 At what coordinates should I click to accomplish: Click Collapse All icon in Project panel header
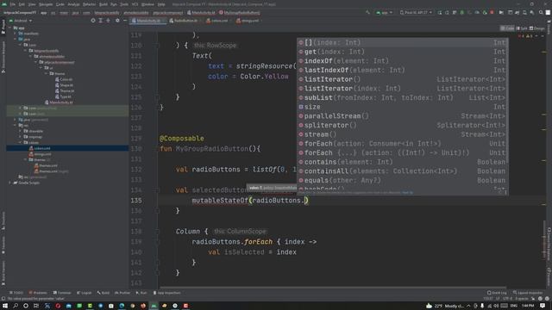pyautogui.click(x=108, y=21)
